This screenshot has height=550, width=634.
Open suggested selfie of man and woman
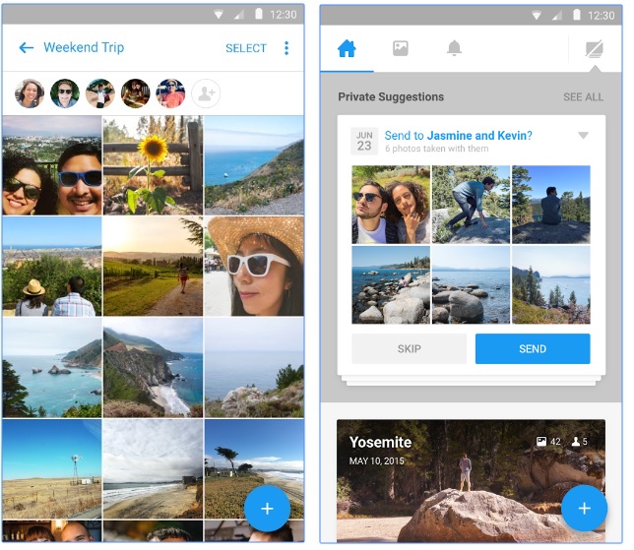(x=391, y=205)
